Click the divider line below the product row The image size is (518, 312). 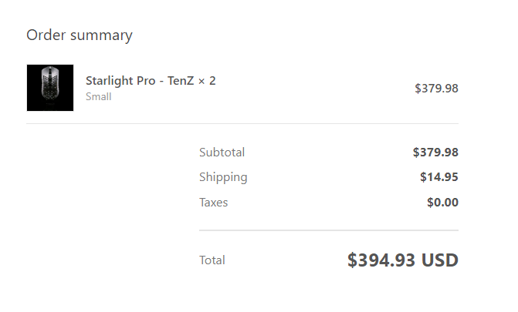pyautogui.click(x=242, y=124)
